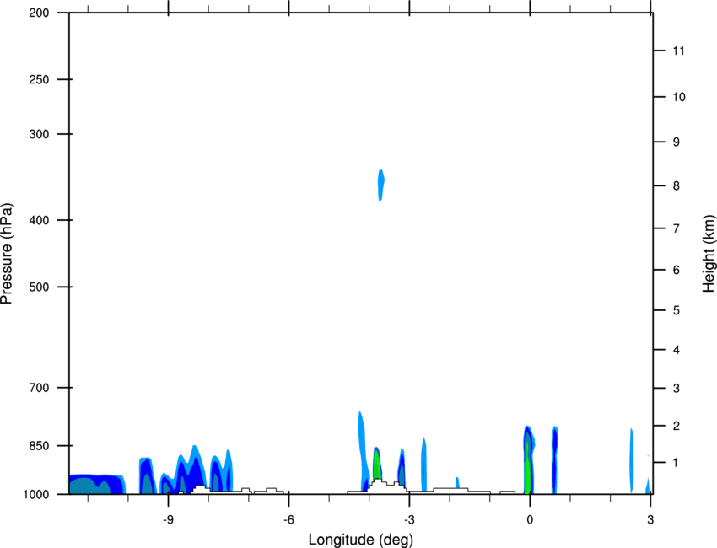Click the 400 pressure tick label
Screen dimensions: 717x548
tap(39, 220)
